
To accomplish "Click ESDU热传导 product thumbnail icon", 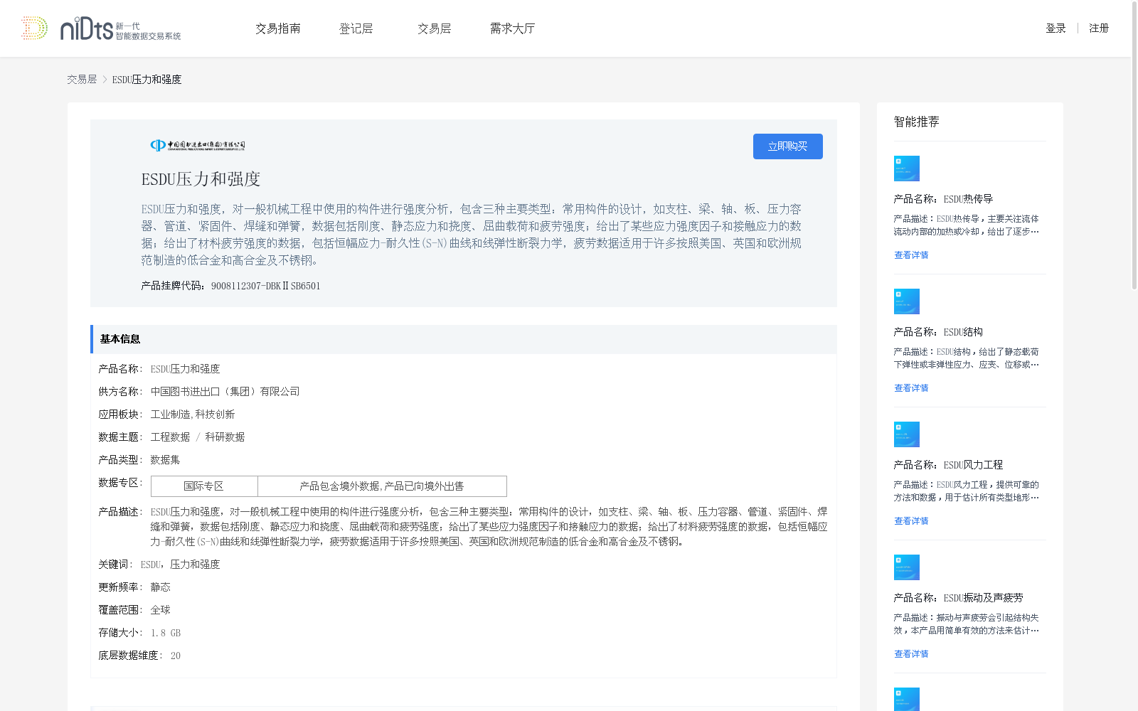I will [907, 169].
